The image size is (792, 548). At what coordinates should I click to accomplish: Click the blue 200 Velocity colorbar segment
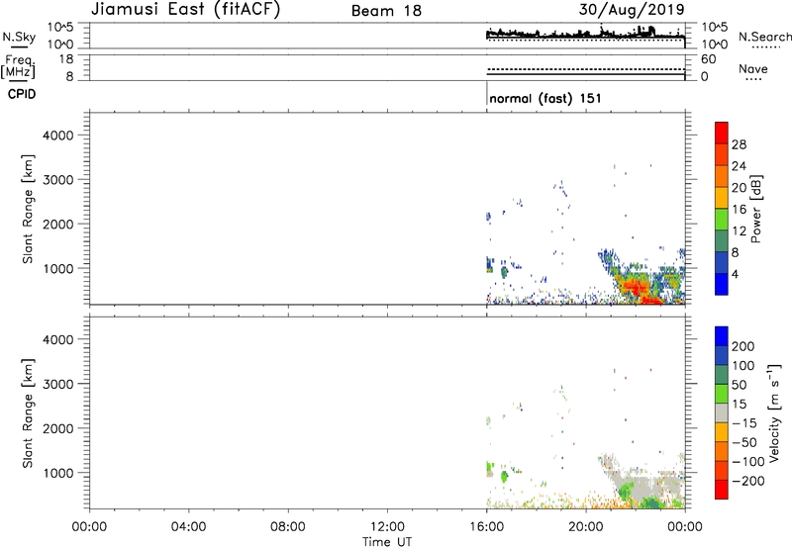tap(722, 336)
